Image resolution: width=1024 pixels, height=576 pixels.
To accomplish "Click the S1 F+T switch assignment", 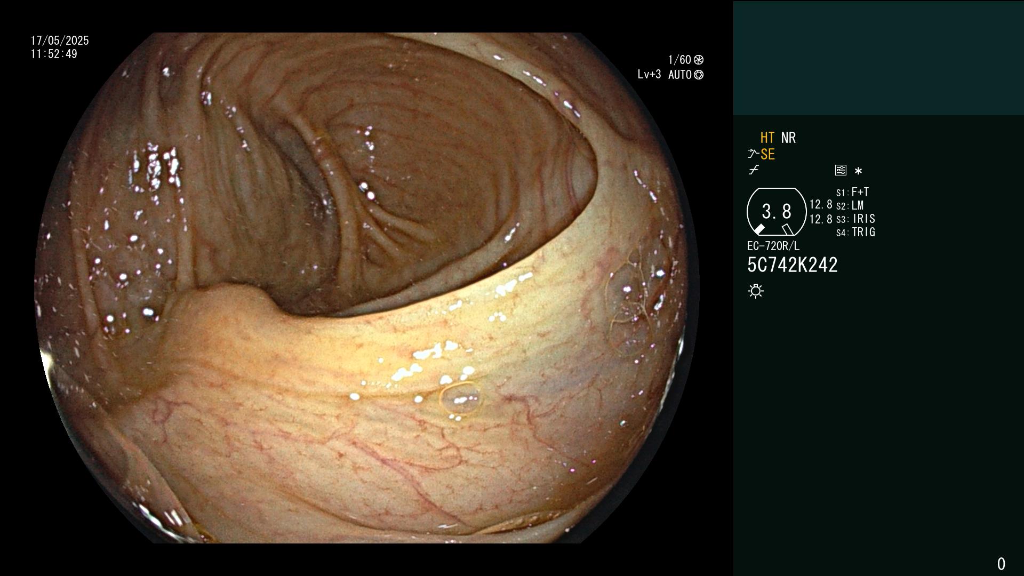I will [x=853, y=192].
